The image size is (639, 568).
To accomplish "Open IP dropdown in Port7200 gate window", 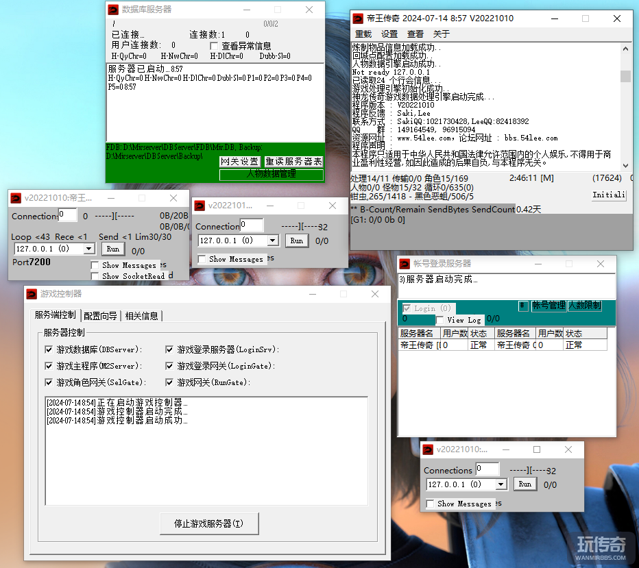I will [x=89, y=249].
